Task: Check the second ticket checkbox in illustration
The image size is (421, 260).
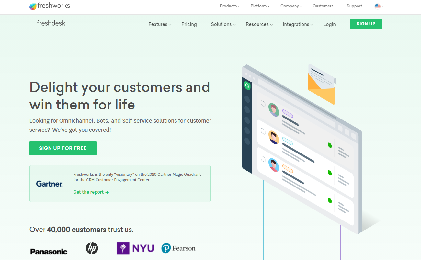Action: tap(263, 131)
